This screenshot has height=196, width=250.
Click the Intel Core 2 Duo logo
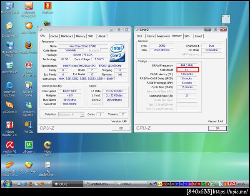tap(117, 52)
